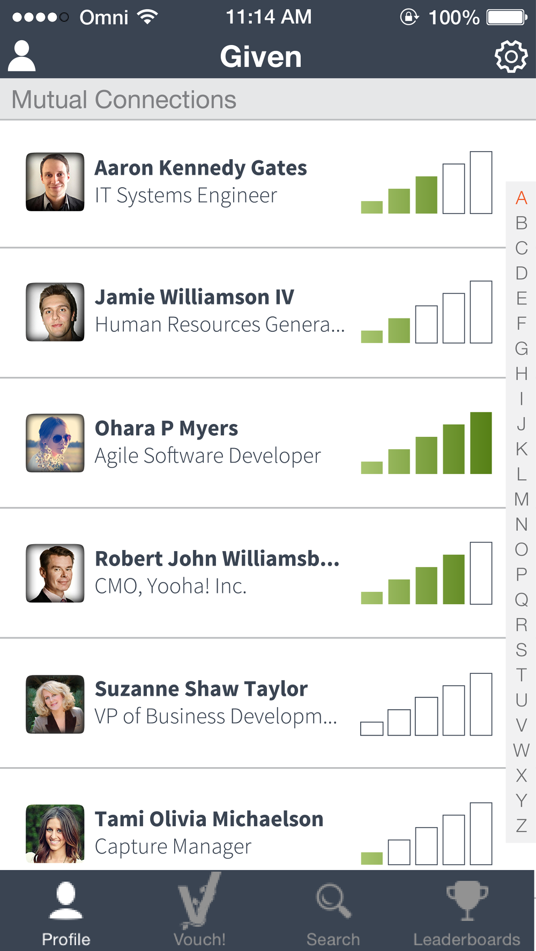Image resolution: width=536 pixels, height=951 pixels.
Task: Click the Wi-Fi signal icon
Action: coord(147,17)
